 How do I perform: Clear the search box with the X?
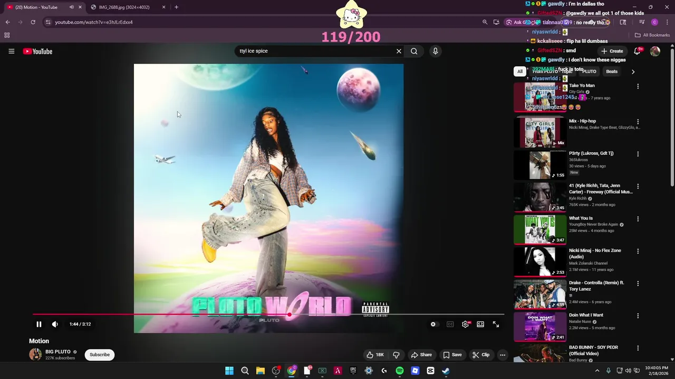click(399, 51)
